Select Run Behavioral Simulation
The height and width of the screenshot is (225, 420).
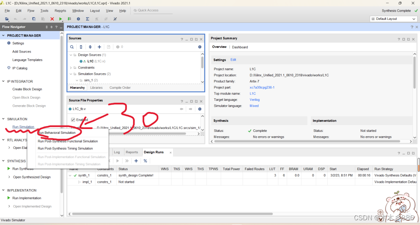pyautogui.click(x=56, y=133)
